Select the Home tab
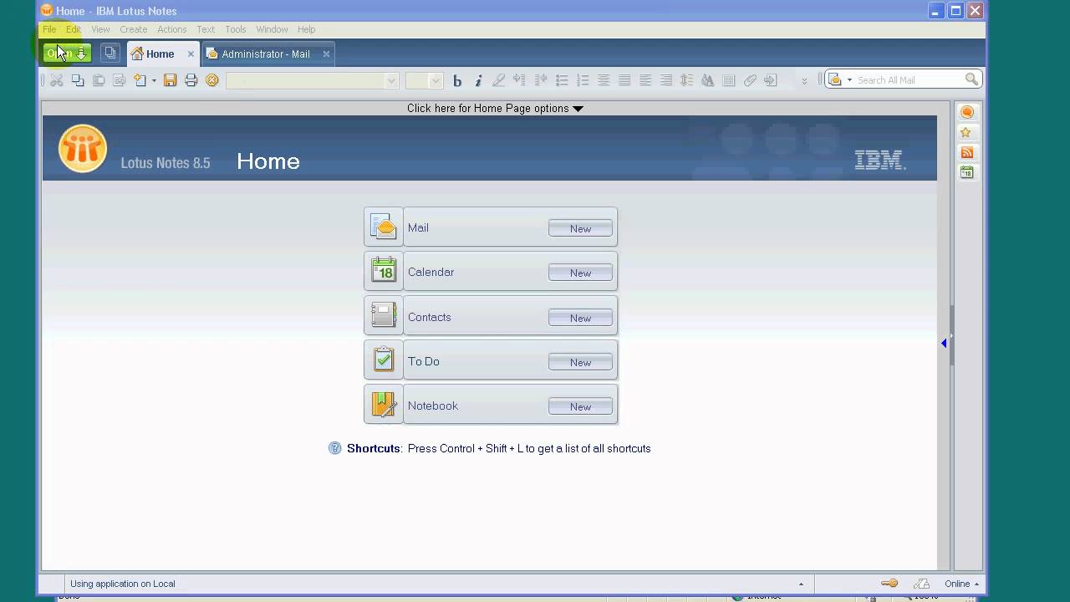Screen dimensions: 1070x602 coord(160,54)
